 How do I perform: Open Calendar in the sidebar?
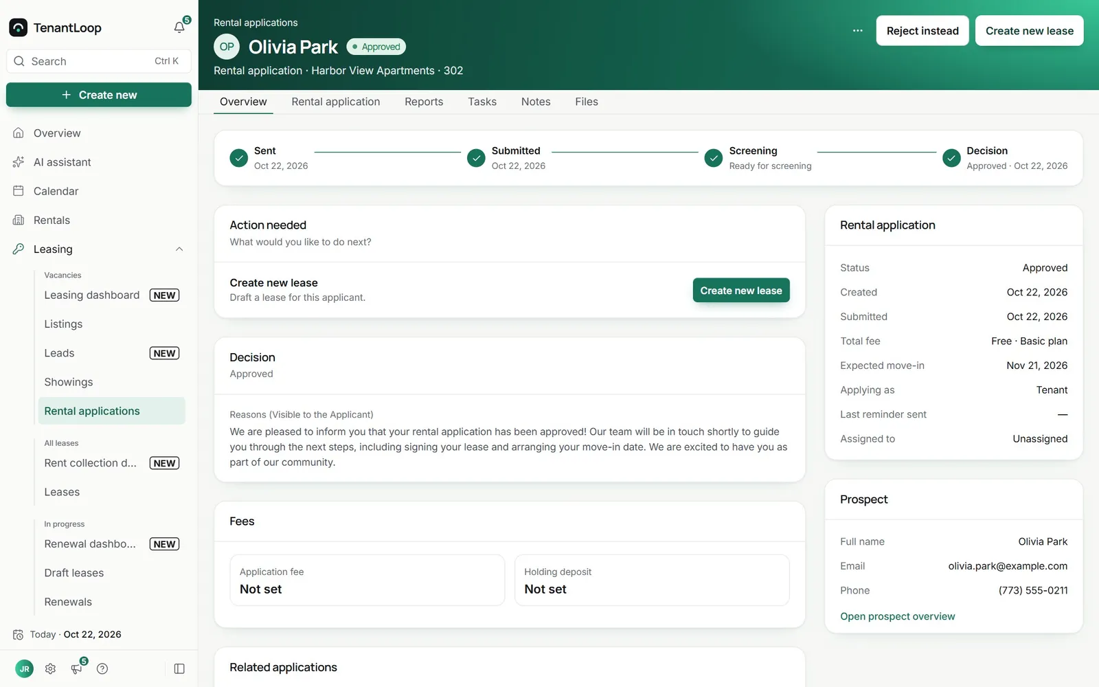(99, 191)
